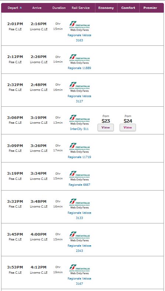Open the Regionale 6667 train details

click(x=80, y=185)
